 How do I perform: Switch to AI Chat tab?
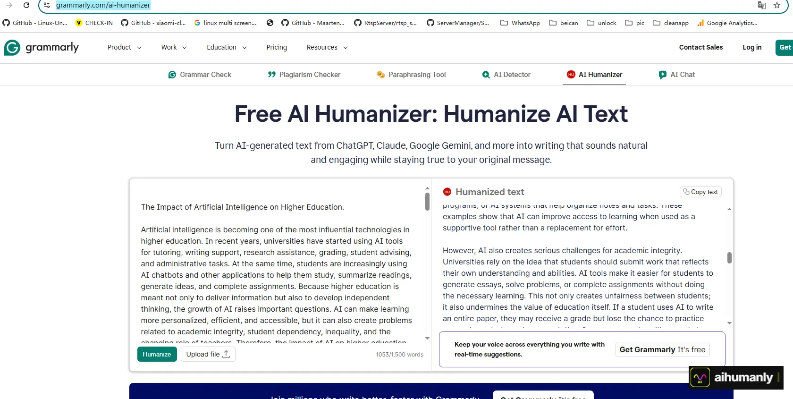tap(677, 75)
